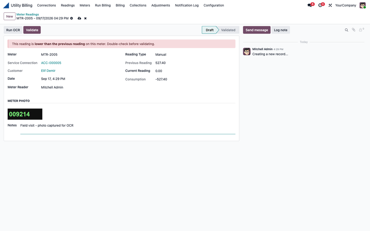Click the lower than previous reading warning
This screenshot has width=370, height=231.
click(121, 44)
